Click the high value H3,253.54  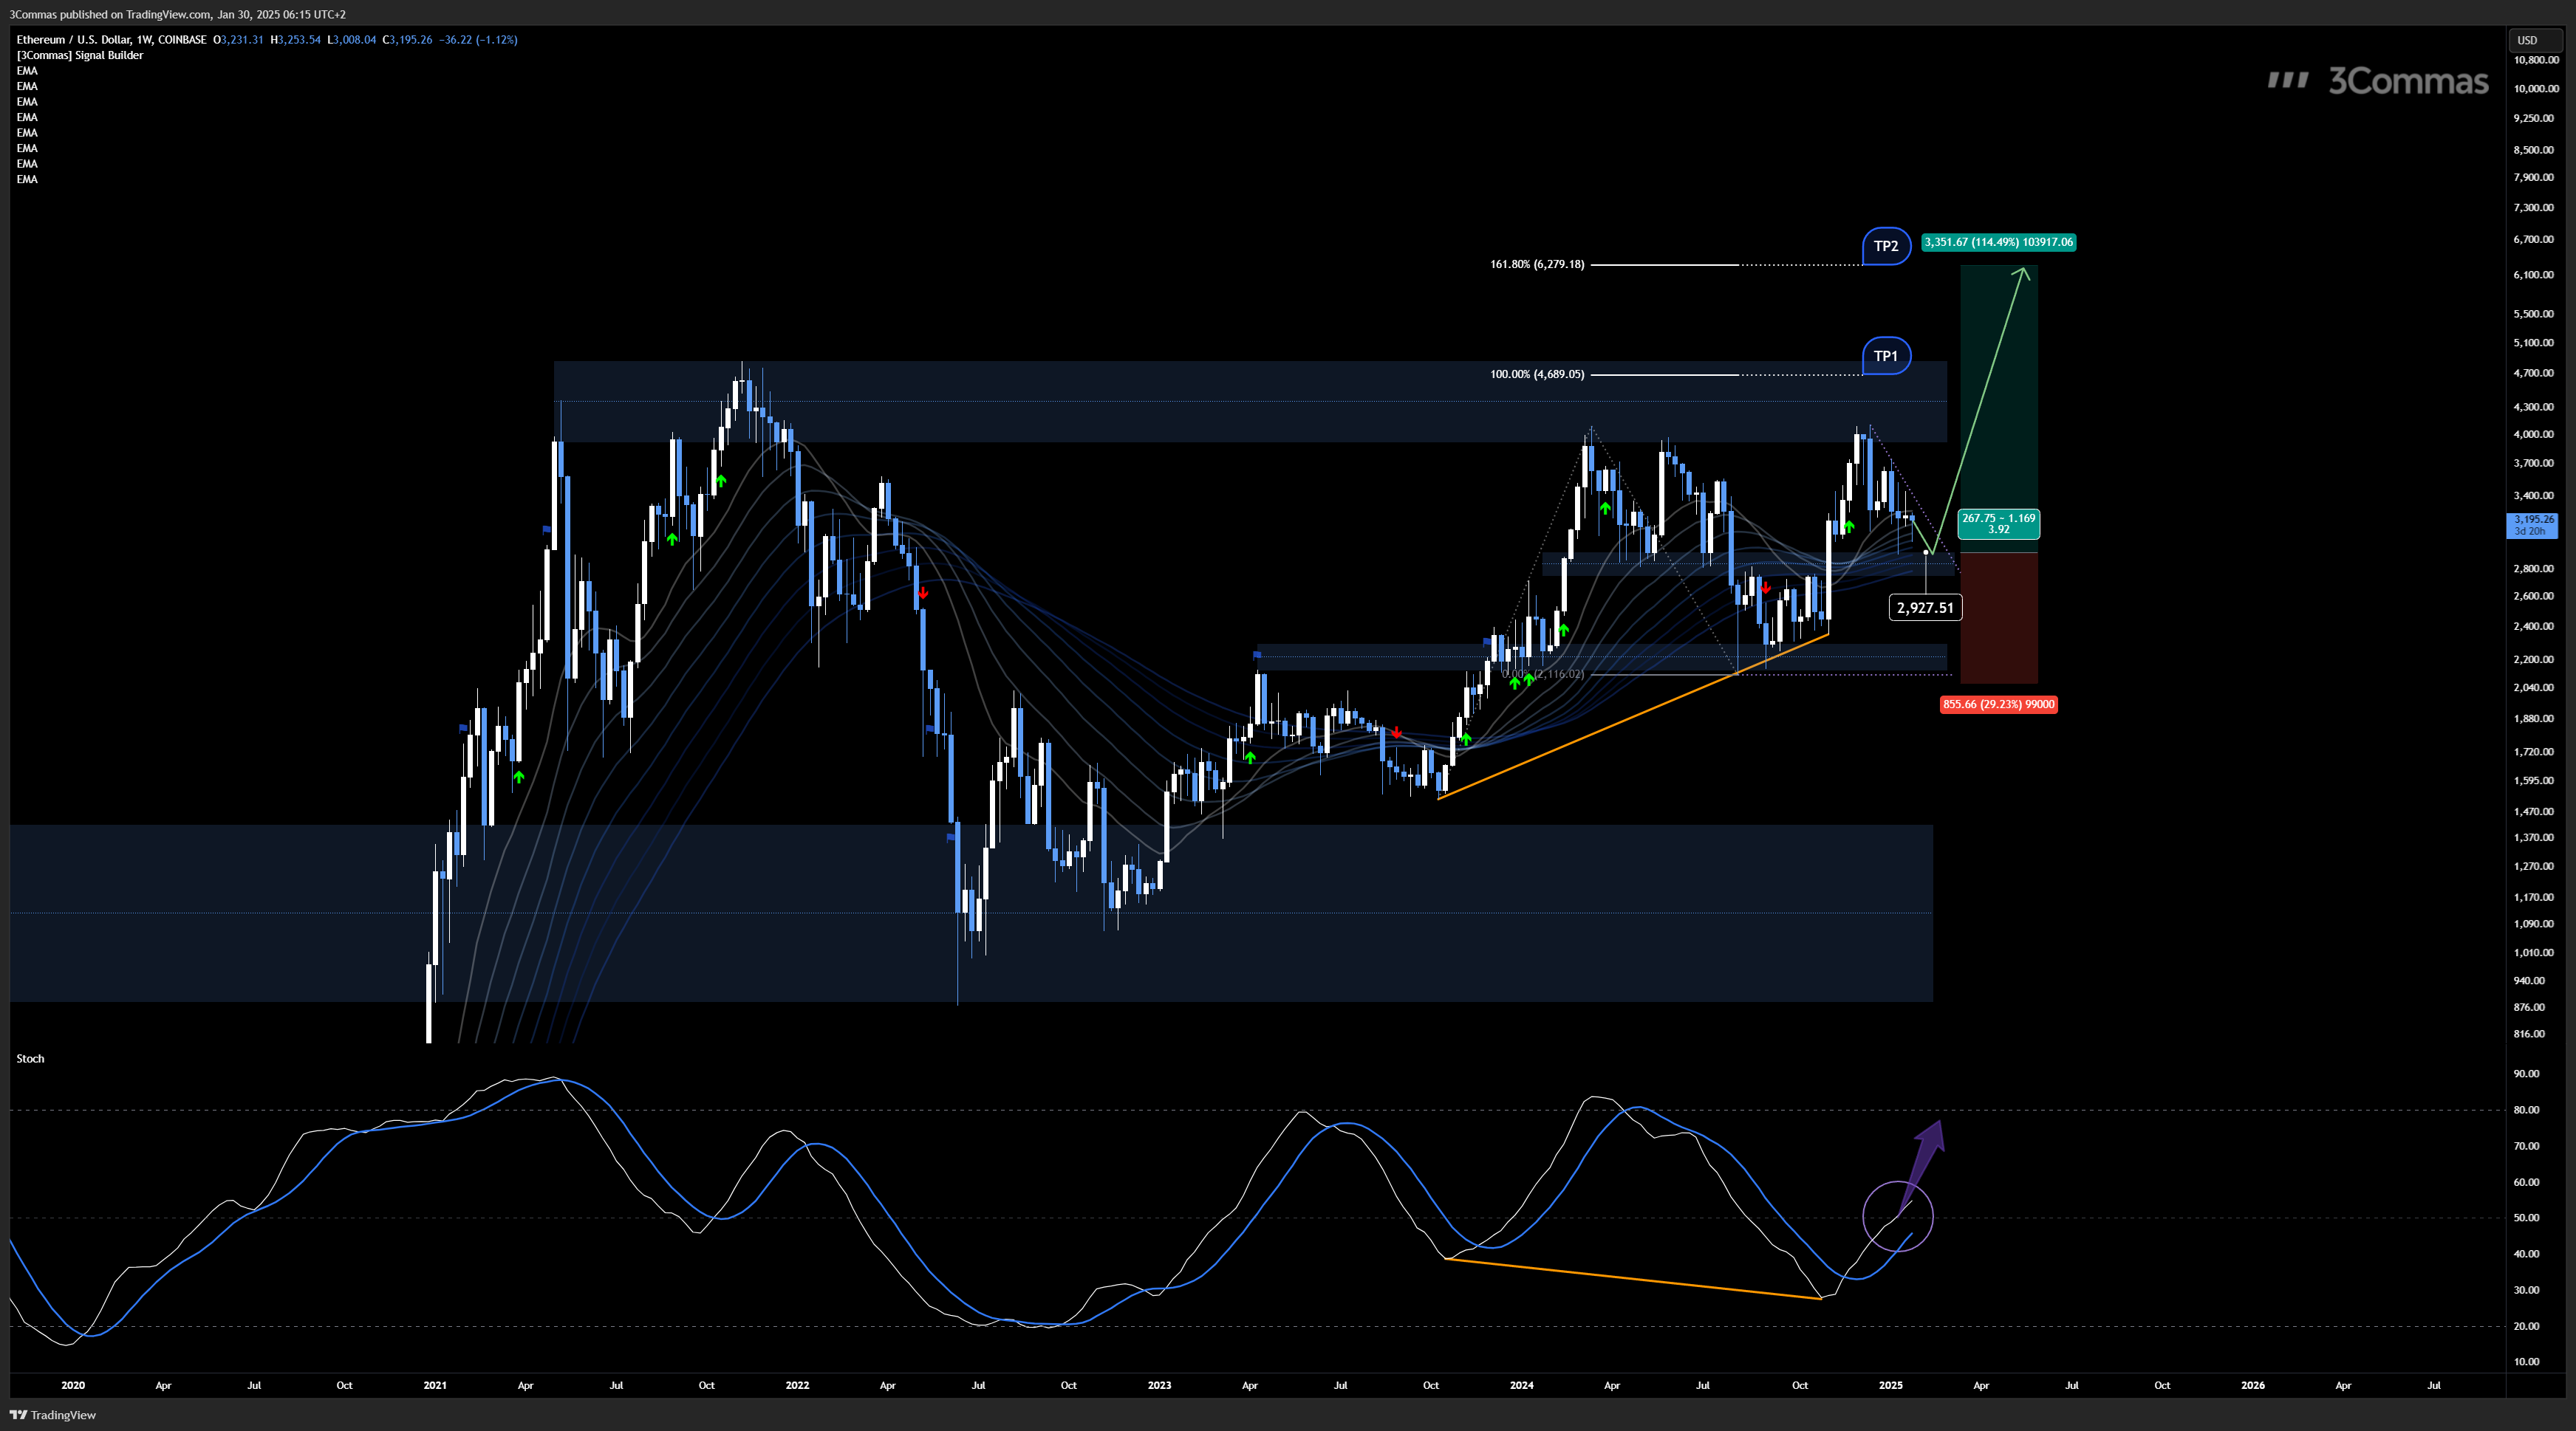(x=295, y=40)
